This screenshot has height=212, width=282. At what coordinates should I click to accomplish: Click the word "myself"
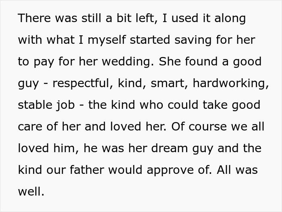click(108, 40)
